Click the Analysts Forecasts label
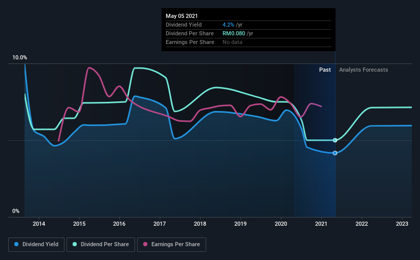Viewport: 420px width, 260px height. [364, 70]
